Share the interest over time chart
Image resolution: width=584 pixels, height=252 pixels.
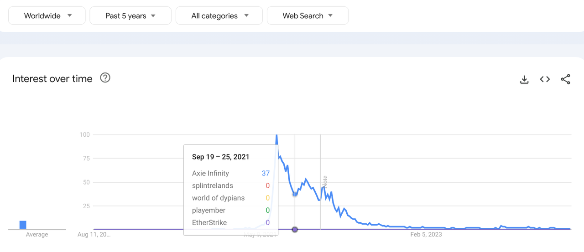point(565,79)
